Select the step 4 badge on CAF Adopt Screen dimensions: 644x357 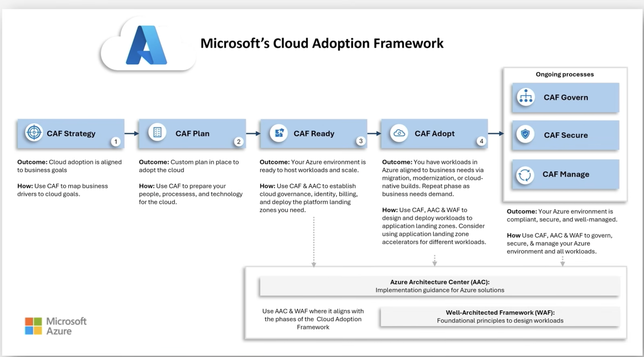click(x=481, y=141)
